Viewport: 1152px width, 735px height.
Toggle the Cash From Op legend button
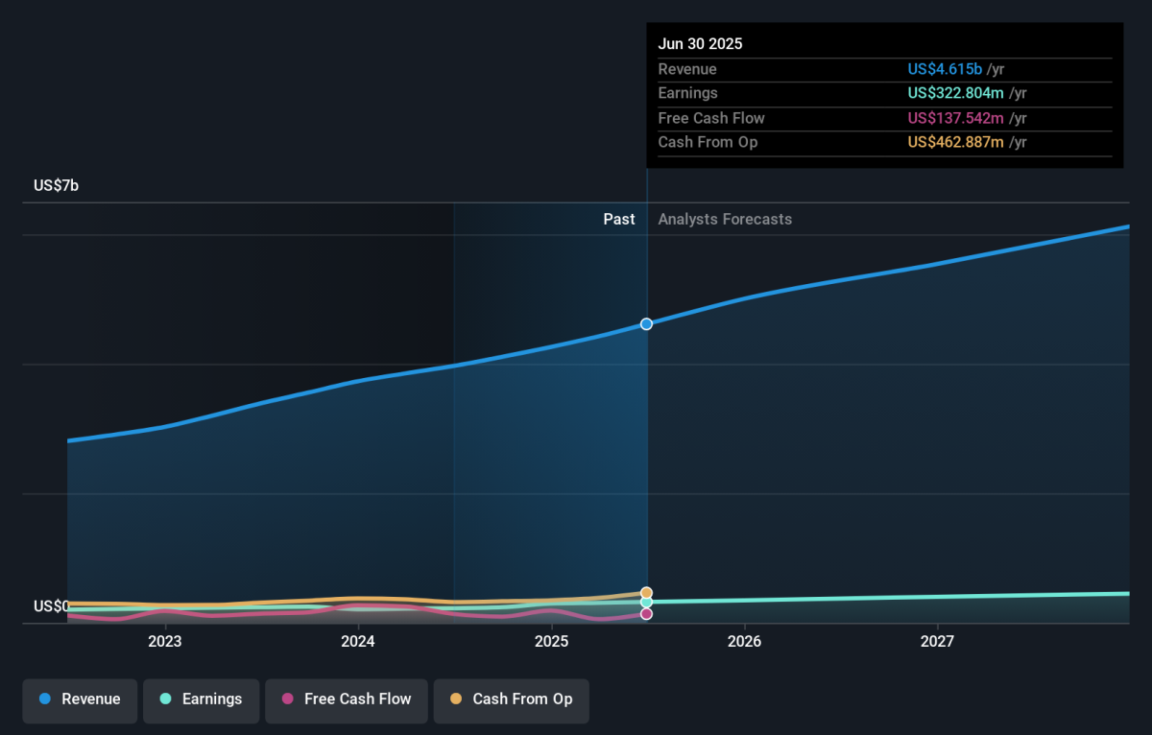[x=511, y=699]
